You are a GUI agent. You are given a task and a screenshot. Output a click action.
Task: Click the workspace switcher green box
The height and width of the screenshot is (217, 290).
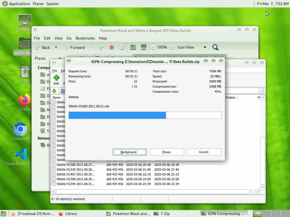coord(257,214)
